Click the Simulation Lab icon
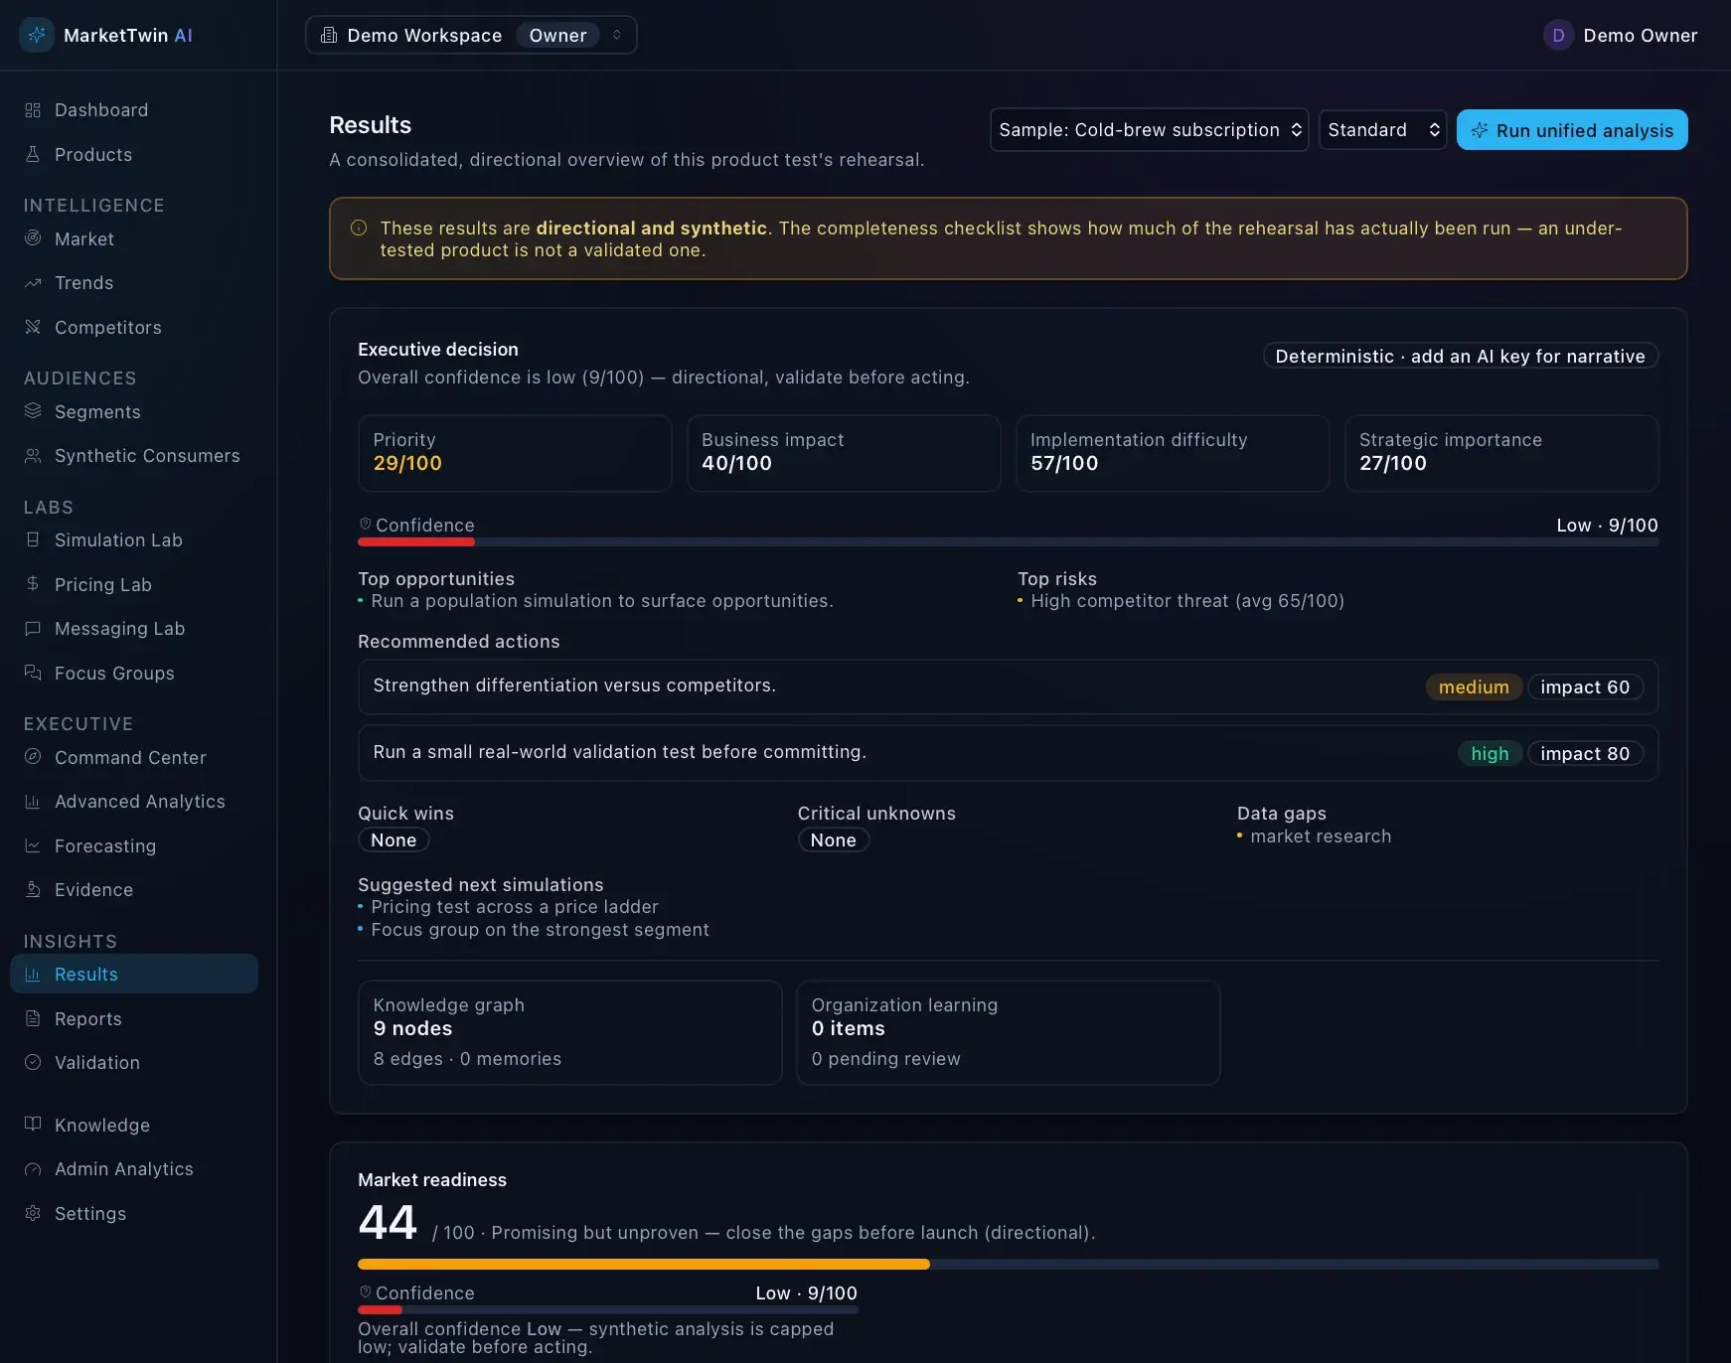Viewport: 1731px width, 1363px height. click(x=33, y=539)
